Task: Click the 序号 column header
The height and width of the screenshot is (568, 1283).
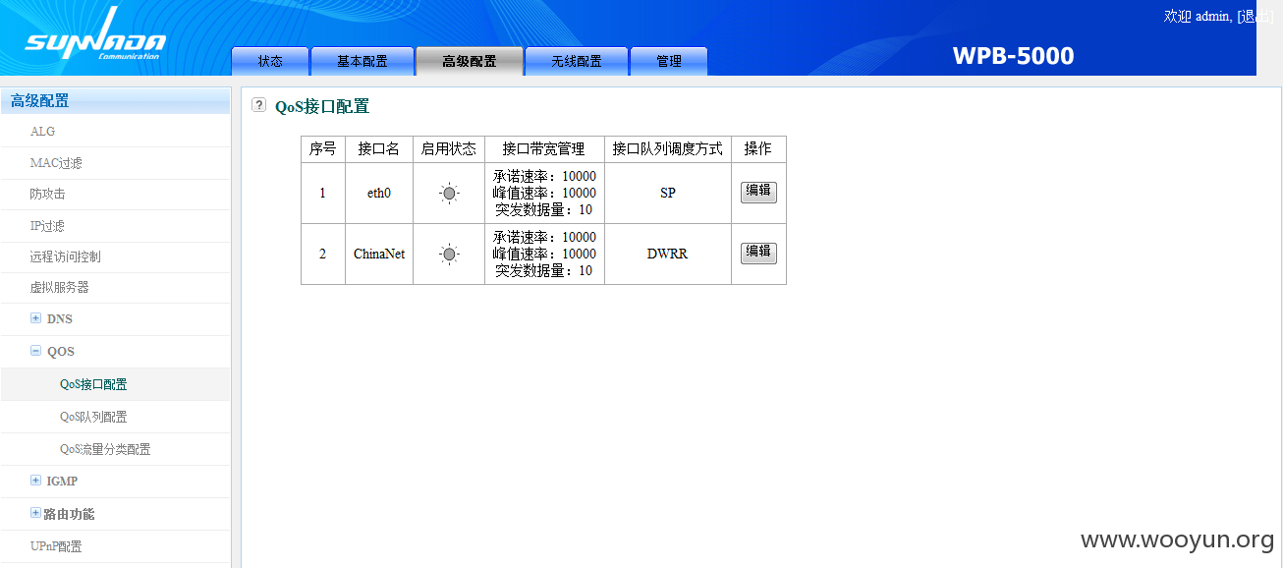Action: [323, 149]
